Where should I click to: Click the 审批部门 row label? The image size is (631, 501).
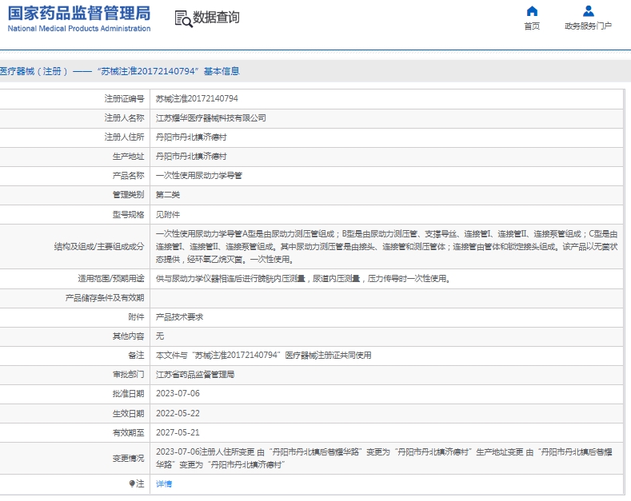click(129, 375)
